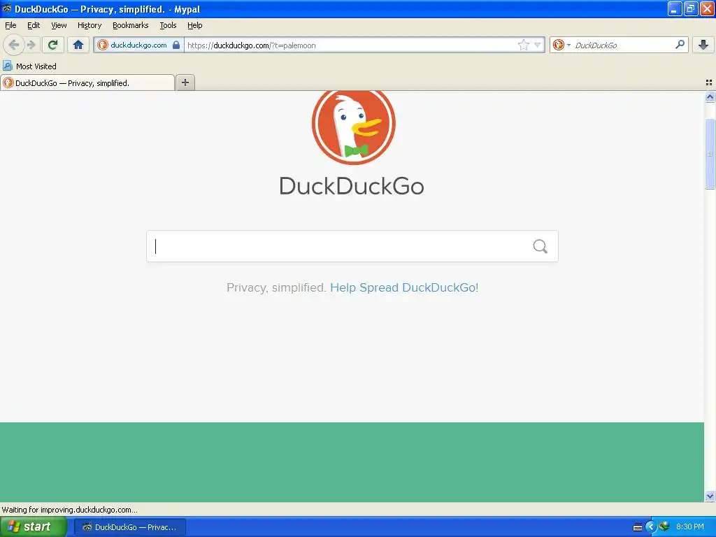Open the History menu
This screenshot has height=537, width=716.
[89, 25]
